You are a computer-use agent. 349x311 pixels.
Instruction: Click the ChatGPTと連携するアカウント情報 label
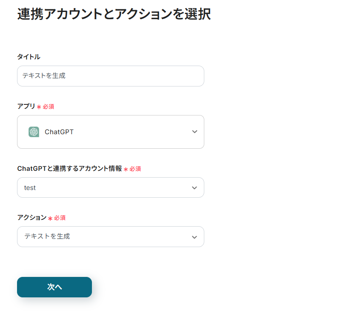(x=69, y=169)
